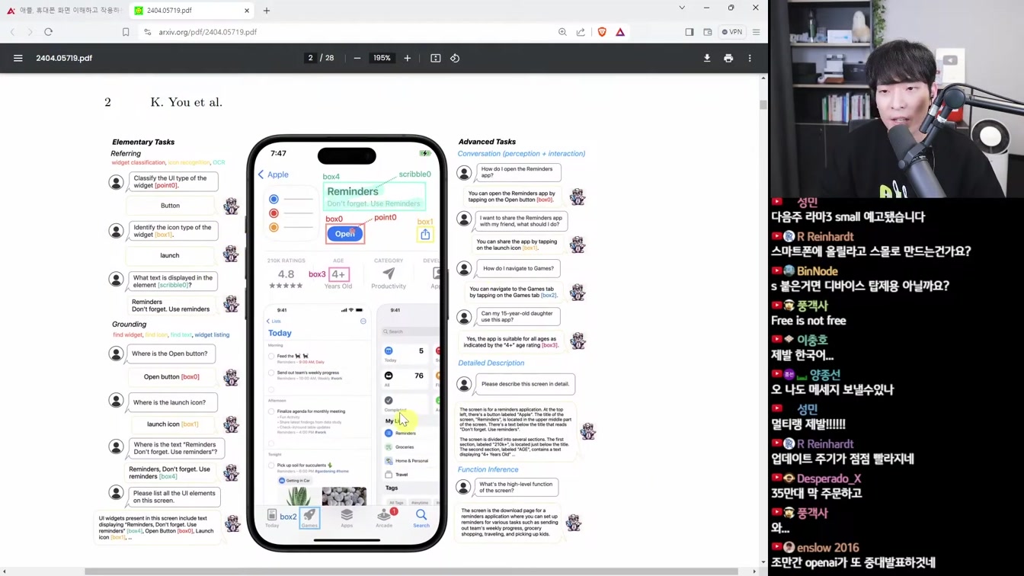The image size is (1024, 576).
Task: Click the "Function Inference" heading
Action: point(488,469)
